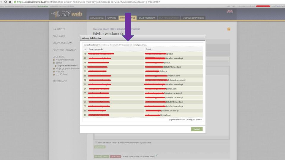Click the browser address bar URL
This screenshot has width=285, height=160.
pos(88,2)
